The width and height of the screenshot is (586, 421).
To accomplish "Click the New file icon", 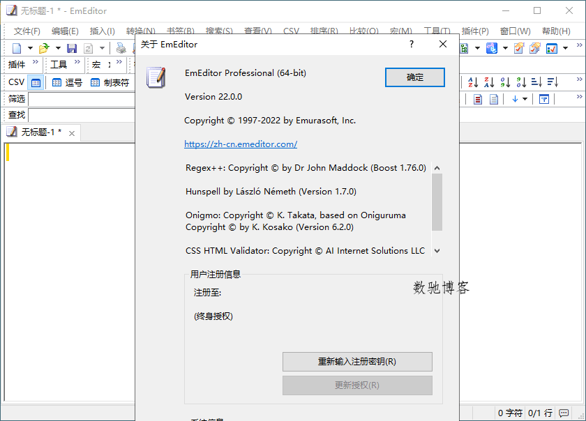I will coord(17,48).
